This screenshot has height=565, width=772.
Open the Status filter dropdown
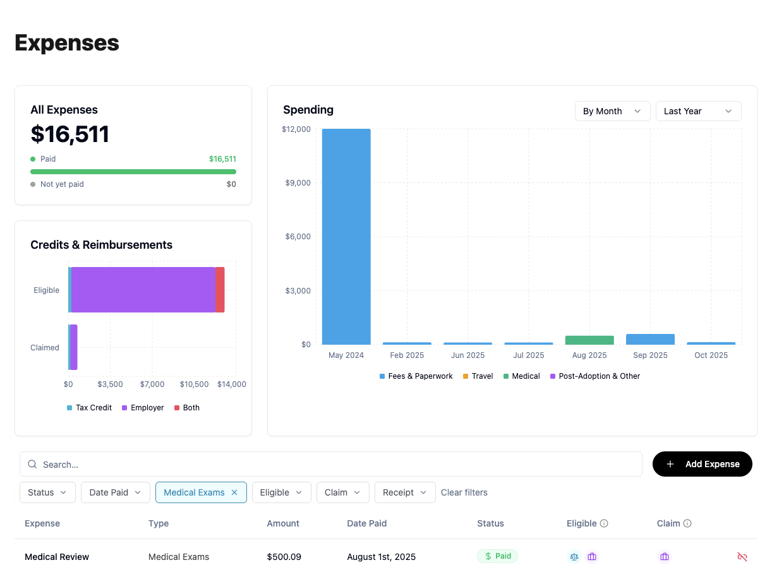[47, 492]
